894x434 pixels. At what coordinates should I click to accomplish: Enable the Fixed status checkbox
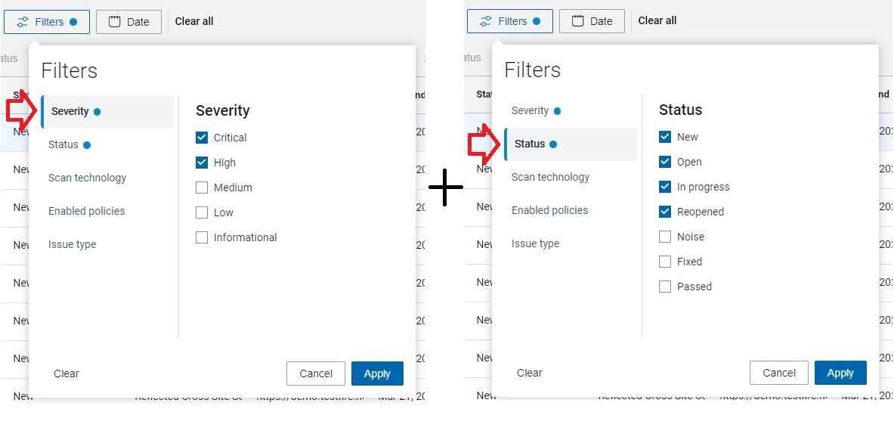665,262
